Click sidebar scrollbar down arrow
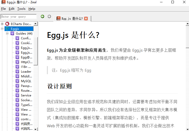 coord(36,129)
